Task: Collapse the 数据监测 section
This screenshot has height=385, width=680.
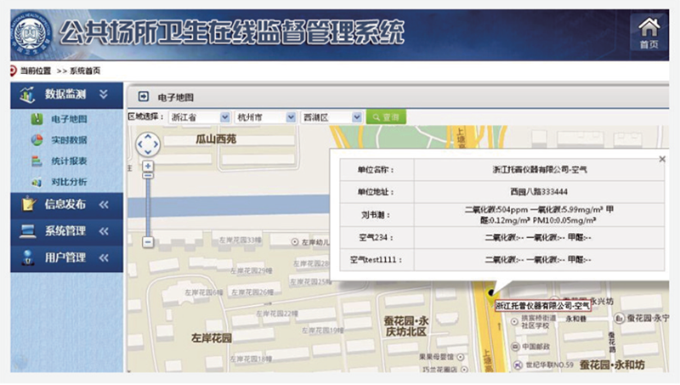Action: pyautogui.click(x=104, y=94)
